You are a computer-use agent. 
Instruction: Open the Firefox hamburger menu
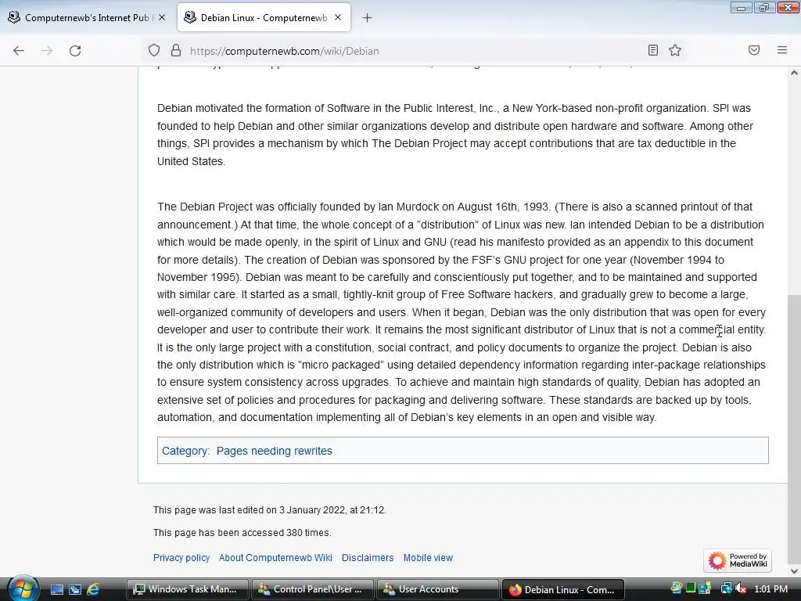pos(781,50)
